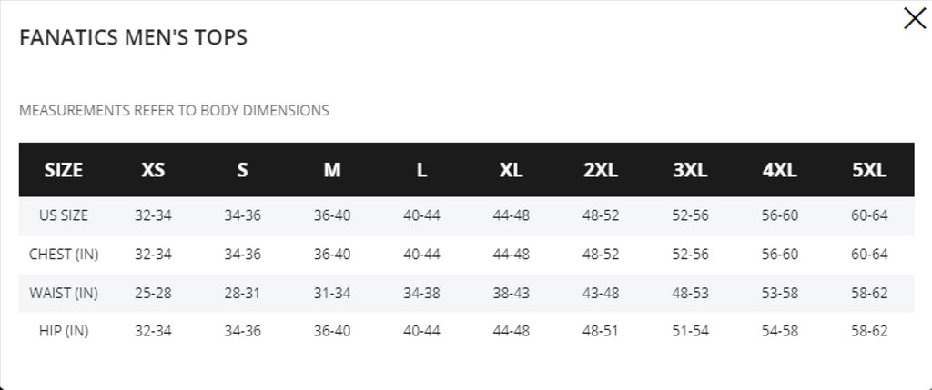Click the WAIST (IN) row label

coord(64,294)
